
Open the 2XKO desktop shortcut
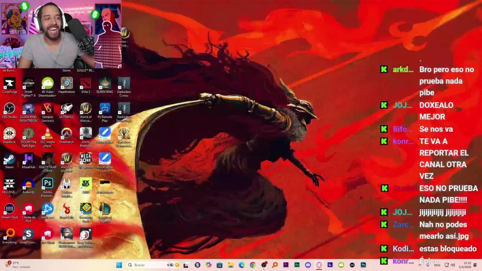86,186
